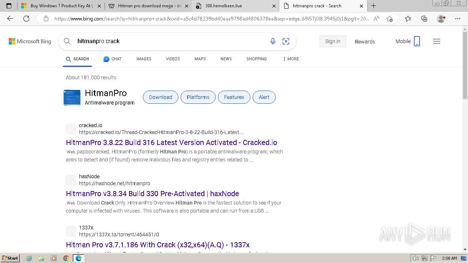468x263 pixels.
Task: Open Mobile phone icon link
Action: [x=417, y=41]
